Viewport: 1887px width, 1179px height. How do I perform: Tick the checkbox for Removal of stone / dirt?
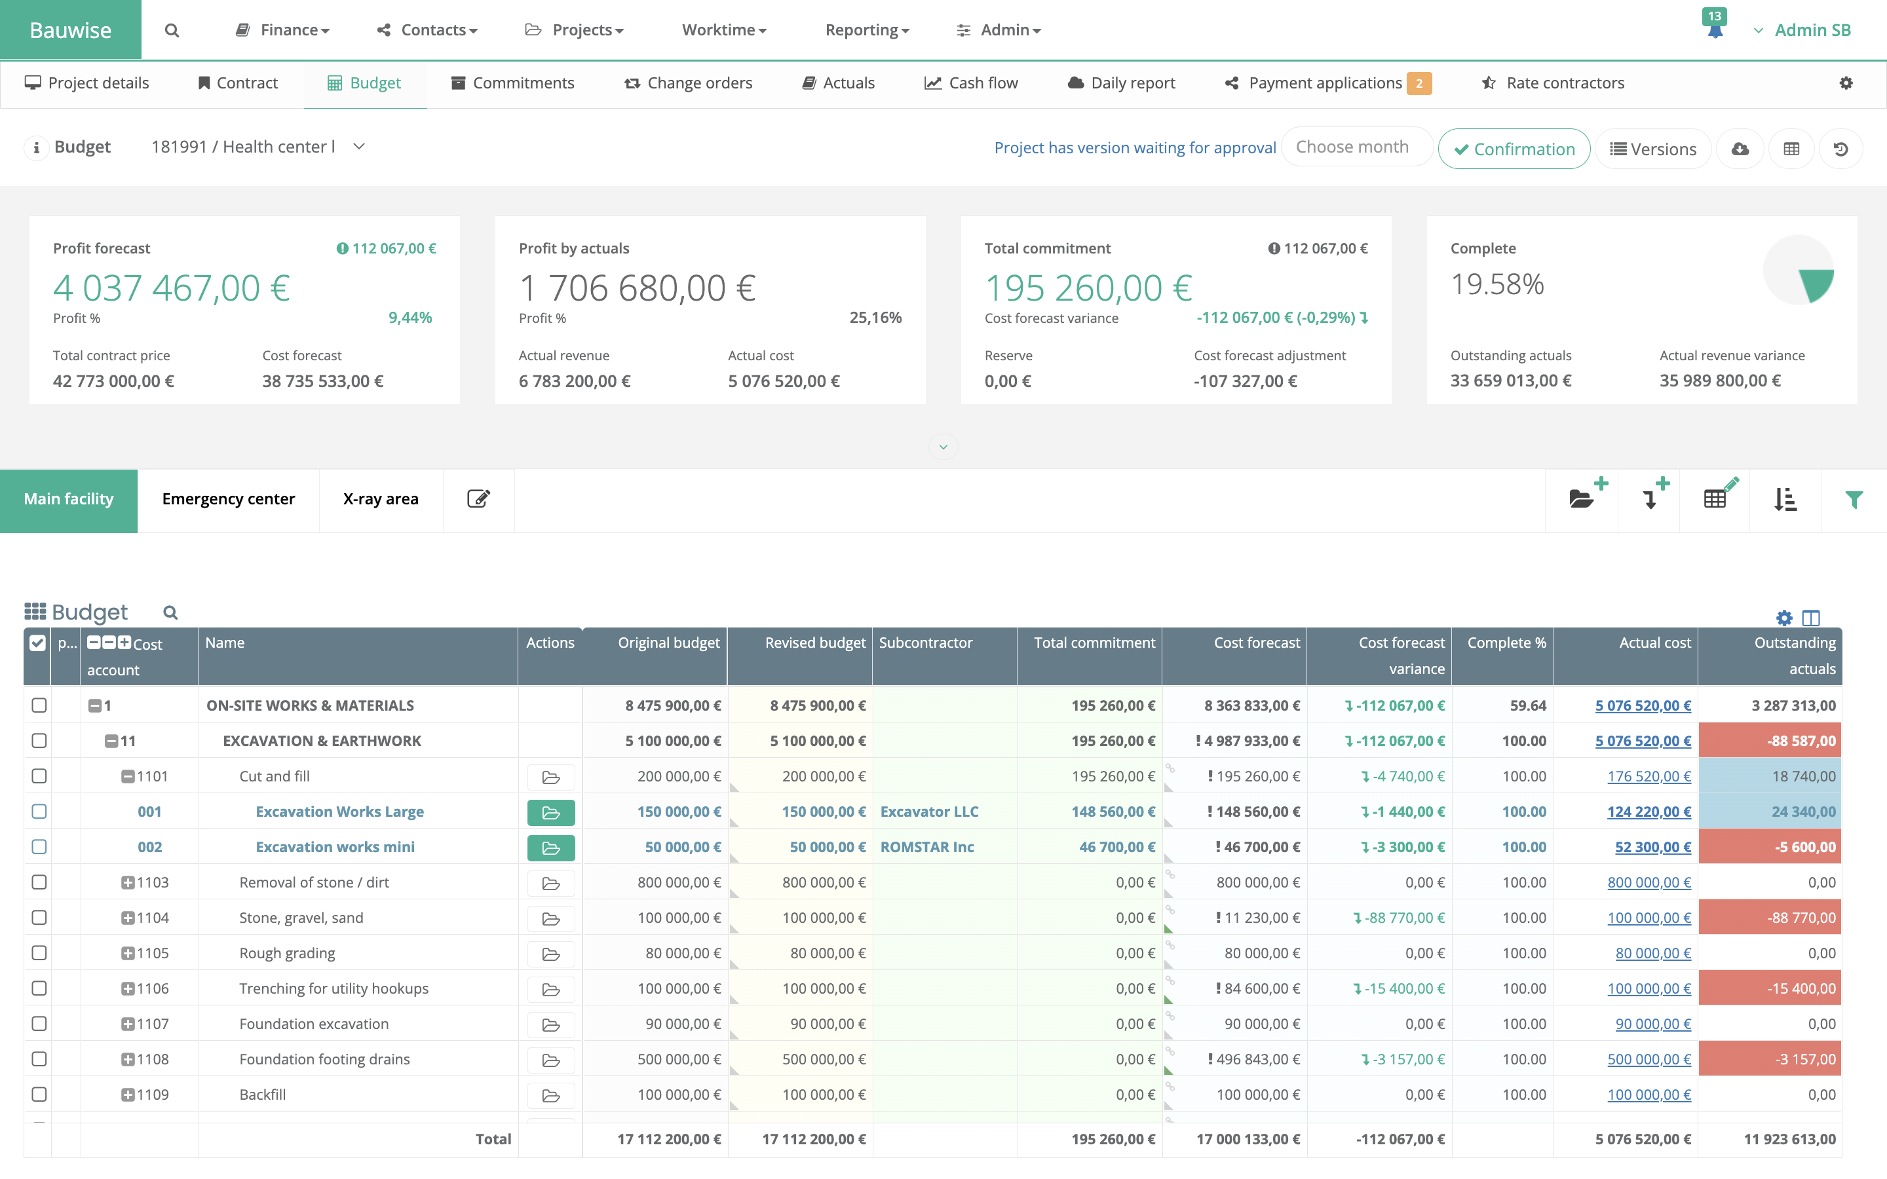point(38,882)
